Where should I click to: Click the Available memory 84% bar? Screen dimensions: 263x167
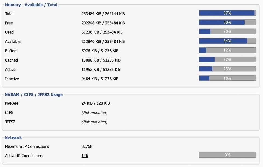(x=227, y=41)
